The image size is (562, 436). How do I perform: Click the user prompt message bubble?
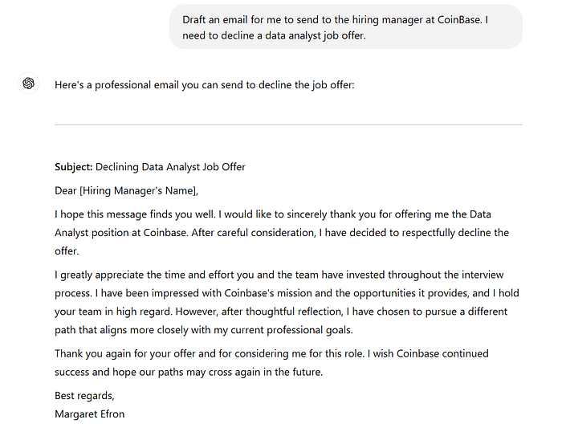[345, 27]
